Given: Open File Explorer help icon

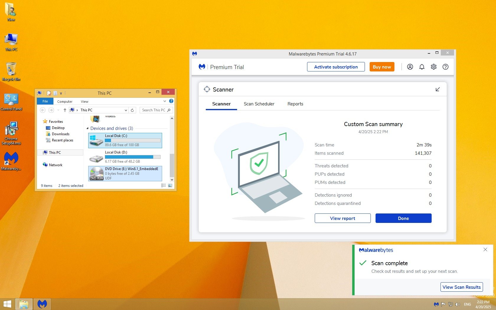Looking at the screenshot, I should point(171,101).
